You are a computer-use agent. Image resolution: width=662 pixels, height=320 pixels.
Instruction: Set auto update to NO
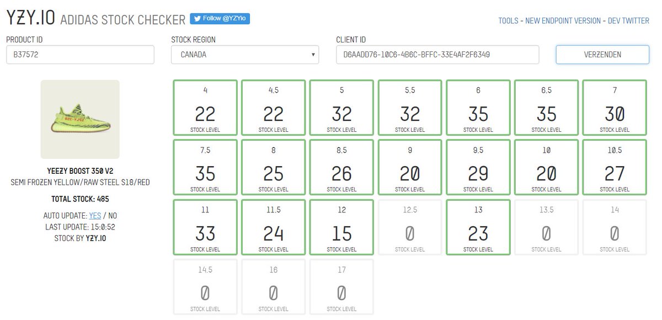pyautogui.click(x=113, y=216)
